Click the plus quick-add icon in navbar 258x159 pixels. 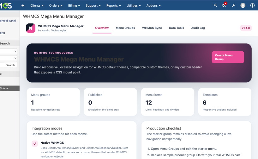point(23,5)
